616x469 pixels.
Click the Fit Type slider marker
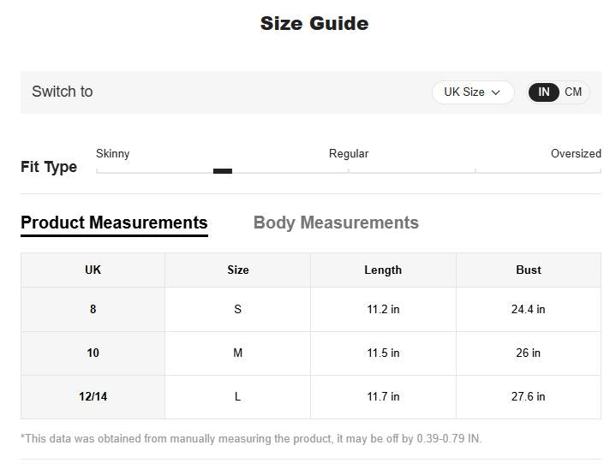click(x=223, y=171)
